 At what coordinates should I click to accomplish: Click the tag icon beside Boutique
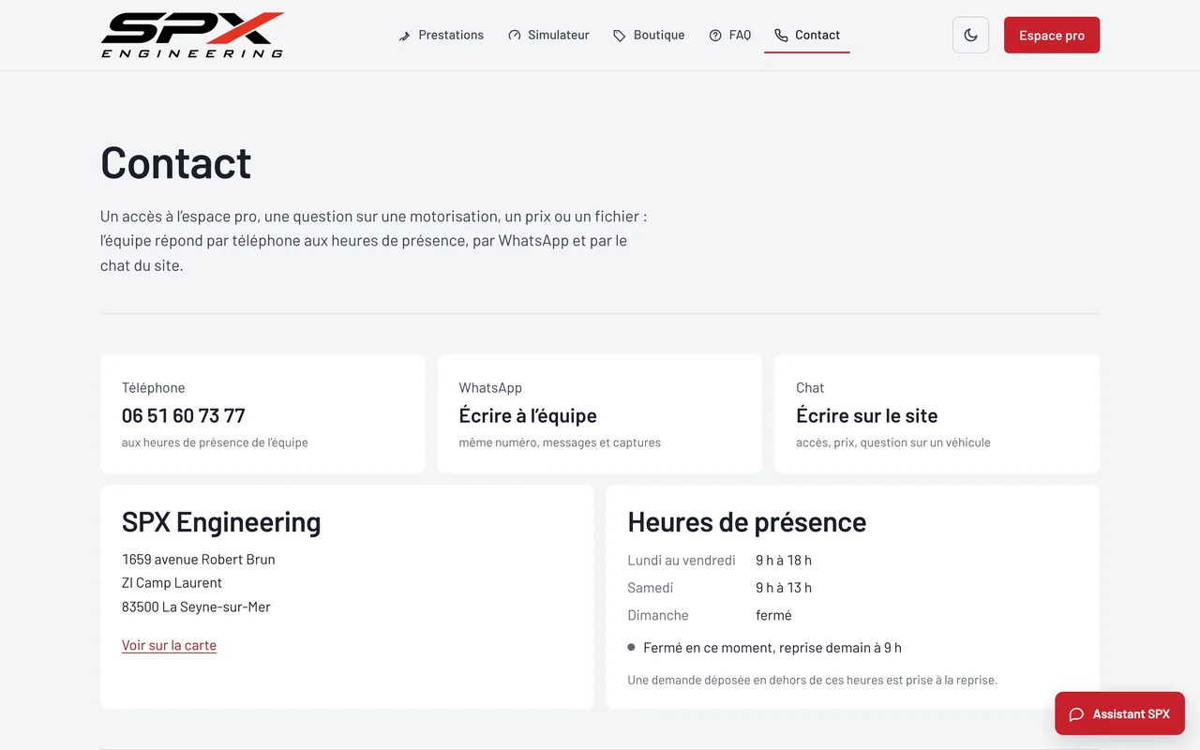pos(620,36)
